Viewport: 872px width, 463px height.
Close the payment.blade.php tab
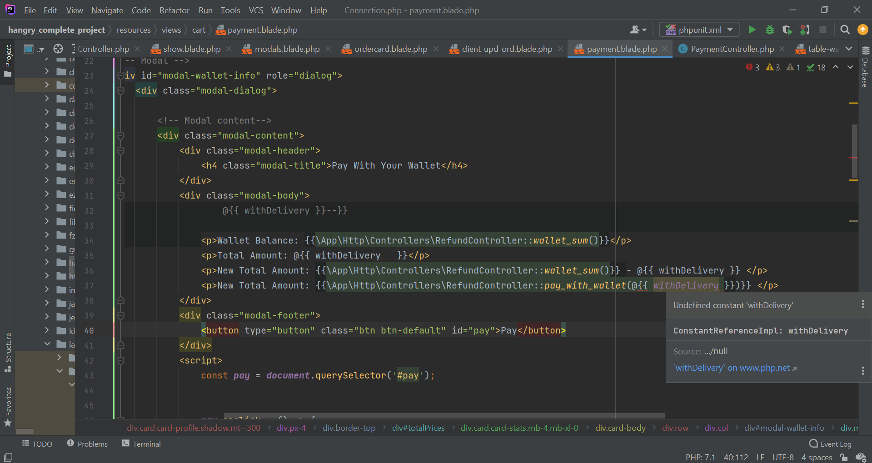665,49
